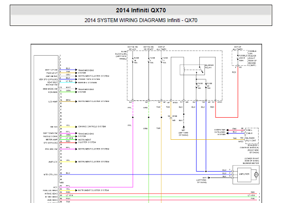
Task: Click the "VEH SPD (2-PULSE)" pin label
Action: (48, 79)
